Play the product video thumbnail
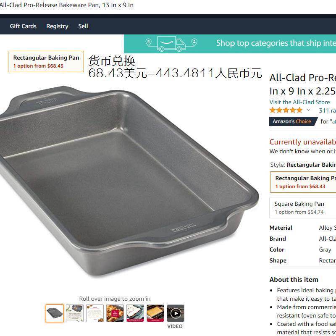336x336 pixels. (x=176, y=313)
